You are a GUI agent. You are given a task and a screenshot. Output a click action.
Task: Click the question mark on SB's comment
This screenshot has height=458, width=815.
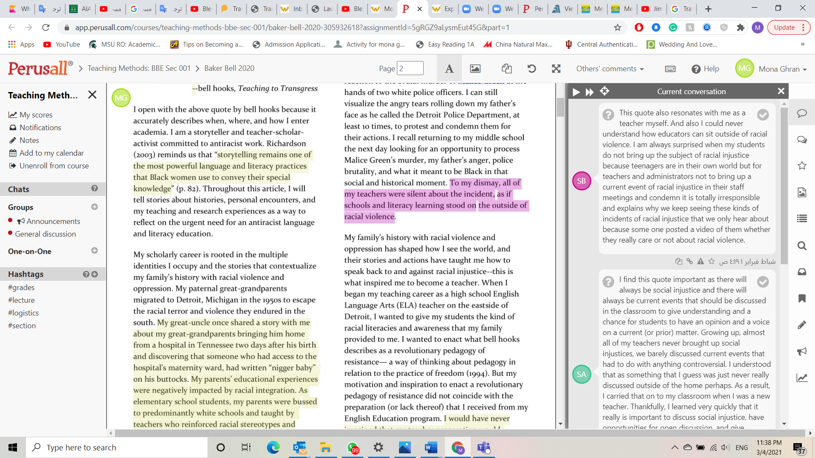[608, 114]
